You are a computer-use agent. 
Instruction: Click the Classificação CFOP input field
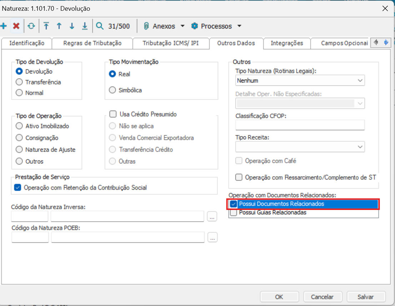(x=300, y=125)
